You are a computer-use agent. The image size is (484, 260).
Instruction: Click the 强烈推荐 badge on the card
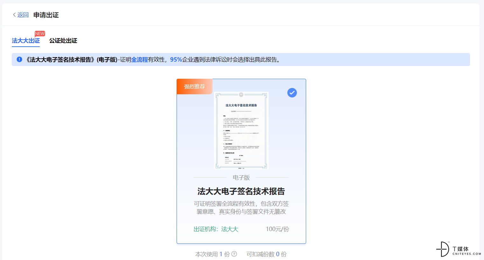pyautogui.click(x=194, y=86)
